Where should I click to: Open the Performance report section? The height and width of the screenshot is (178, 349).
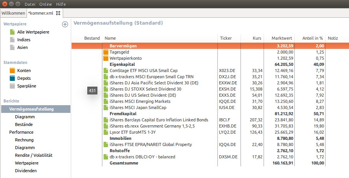click(x=22, y=132)
